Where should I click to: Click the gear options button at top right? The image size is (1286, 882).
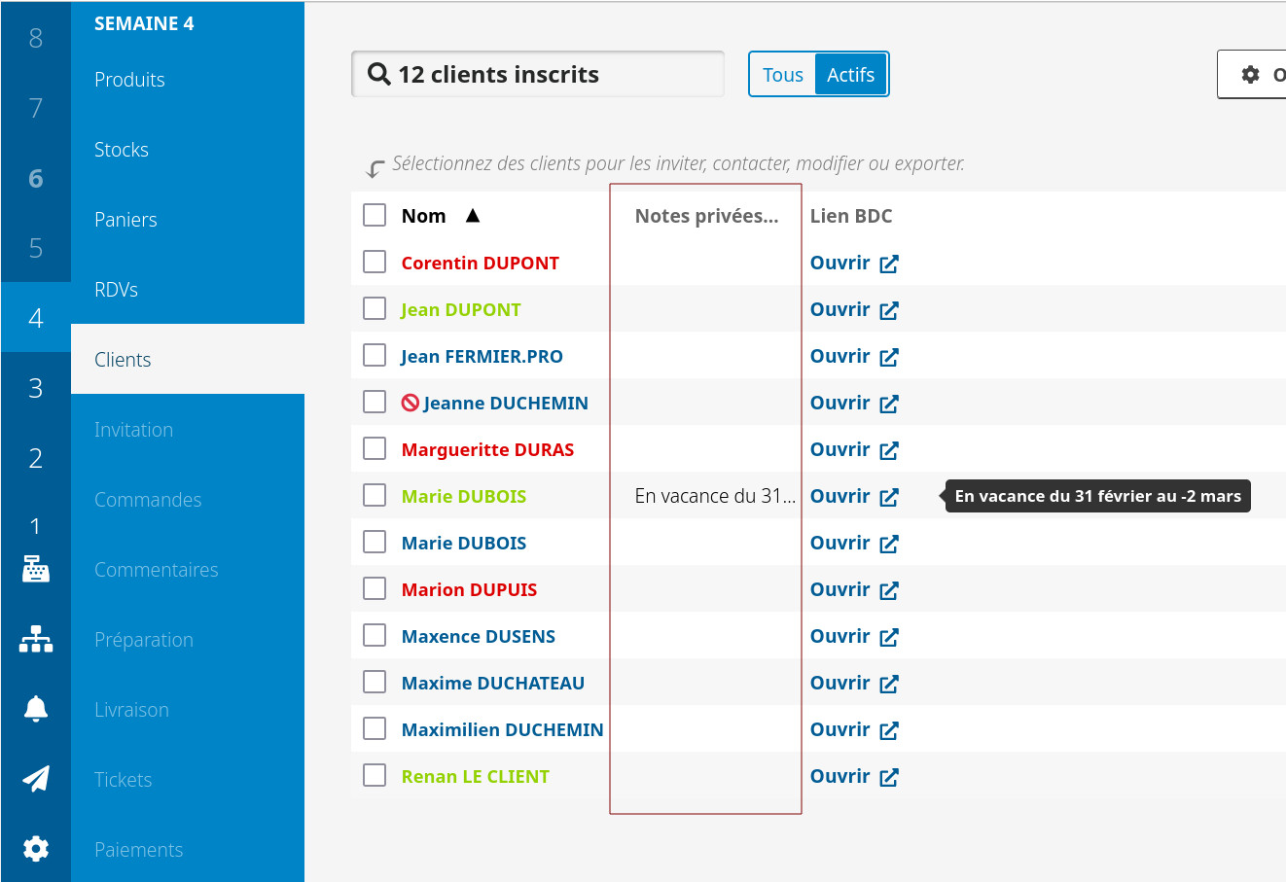(1253, 75)
